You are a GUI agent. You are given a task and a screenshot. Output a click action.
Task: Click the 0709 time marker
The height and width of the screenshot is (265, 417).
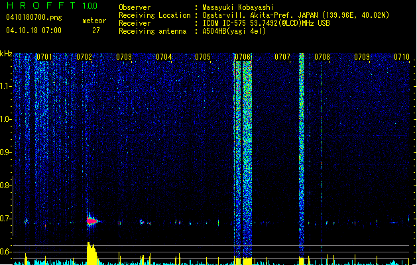coord(362,57)
